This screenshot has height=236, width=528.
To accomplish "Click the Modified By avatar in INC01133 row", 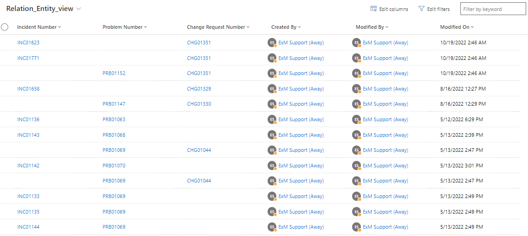I will coord(356,196).
